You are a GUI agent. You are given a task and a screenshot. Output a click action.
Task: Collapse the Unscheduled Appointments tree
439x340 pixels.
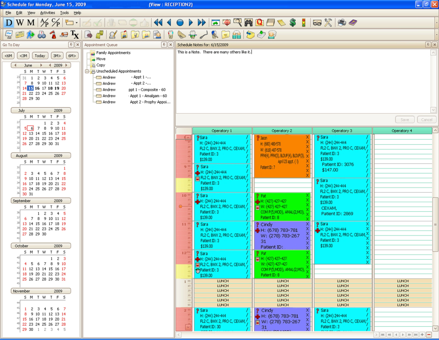click(86, 71)
